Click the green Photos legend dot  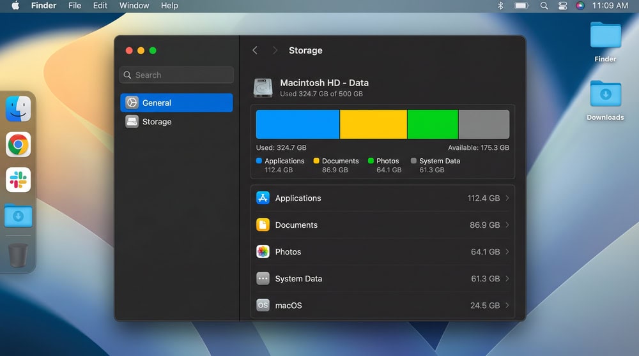[371, 161]
